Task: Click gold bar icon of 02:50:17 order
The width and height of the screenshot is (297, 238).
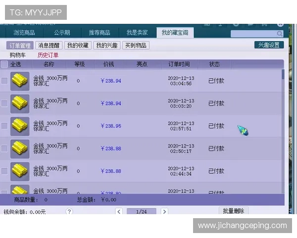Action: click(x=20, y=149)
